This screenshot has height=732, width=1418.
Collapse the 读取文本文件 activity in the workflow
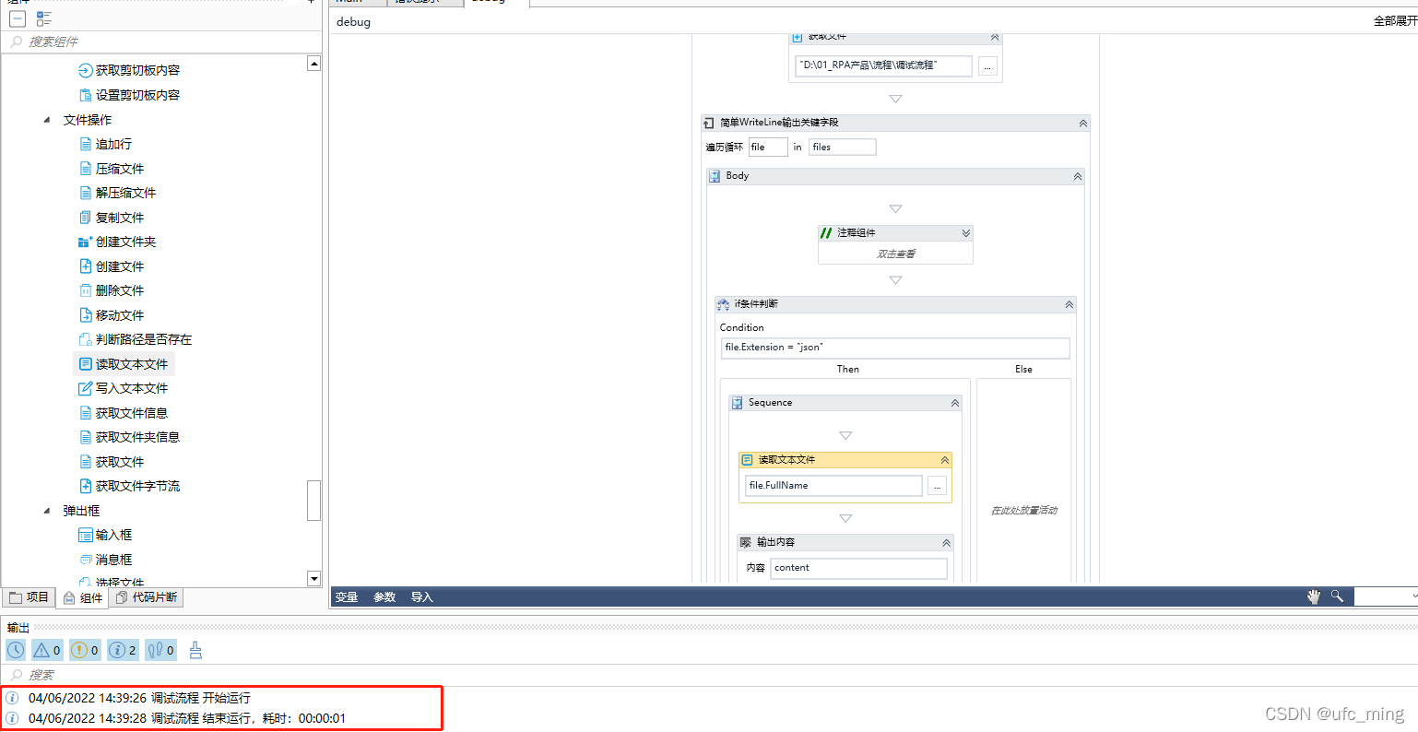coord(944,460)
